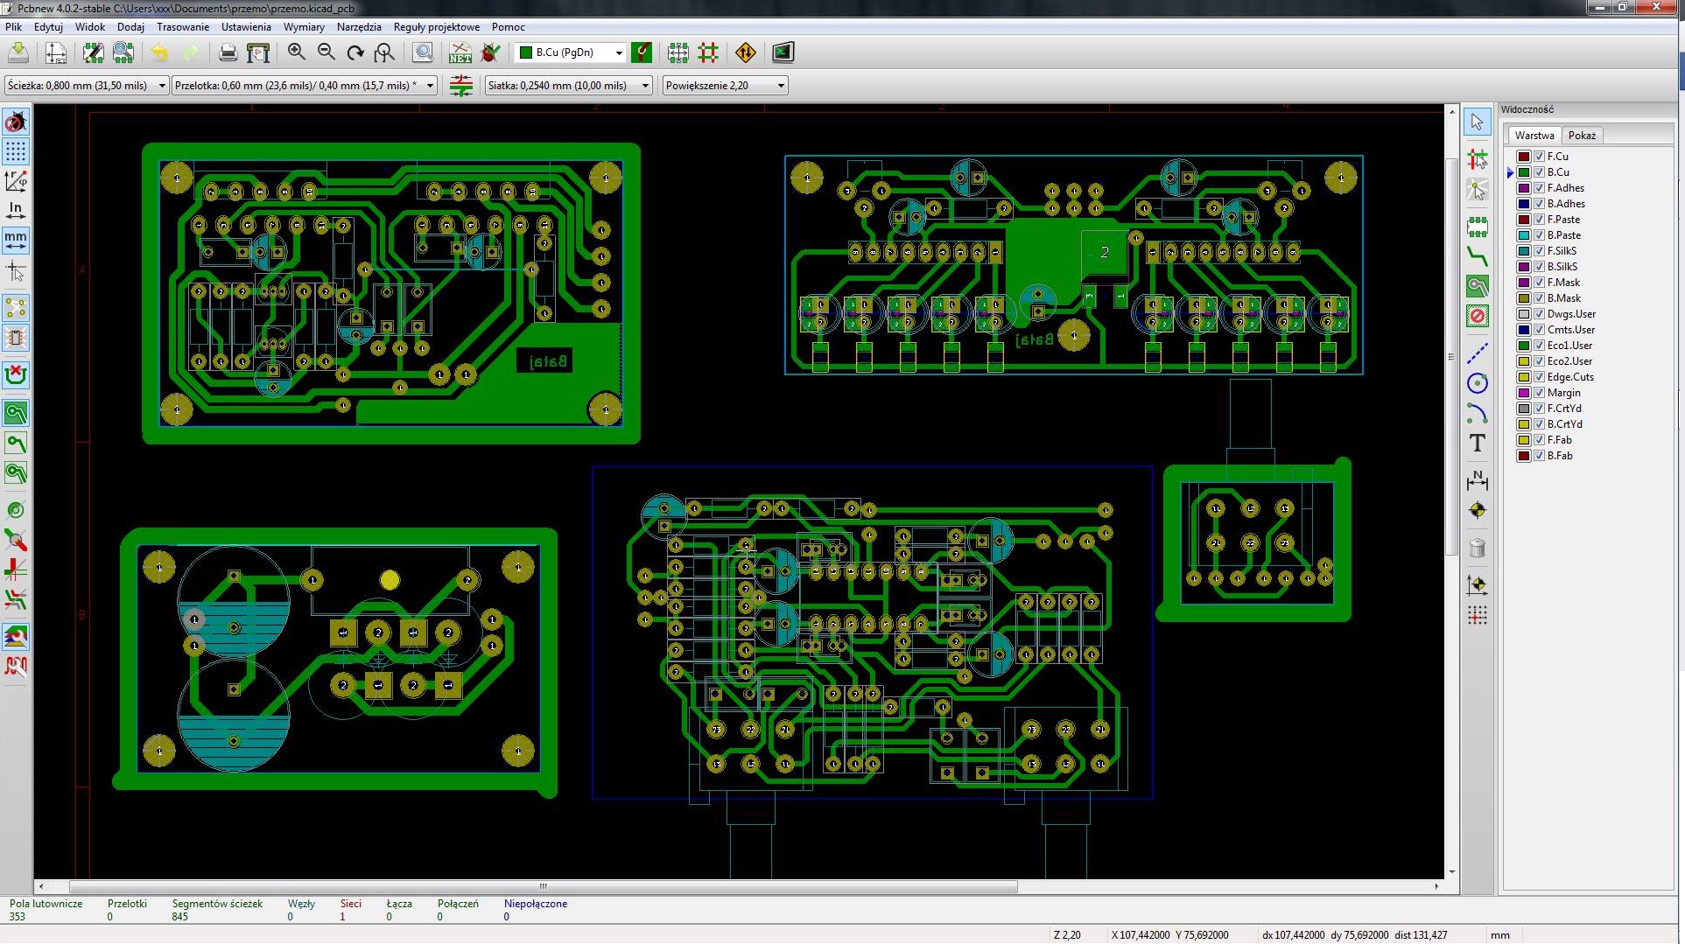1685x944 pixels.
Task: Switch units to millimeters
Action: 16,240
